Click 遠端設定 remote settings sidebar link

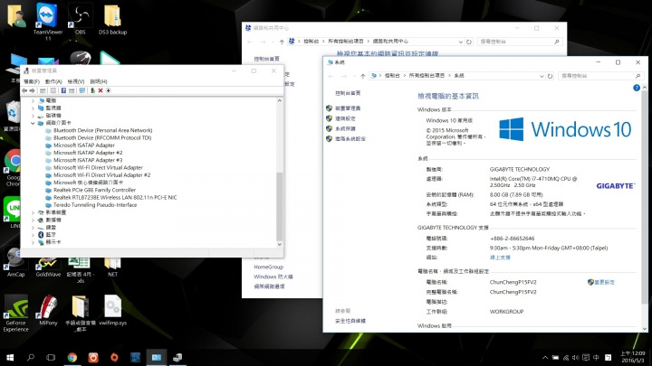point(345,118)
